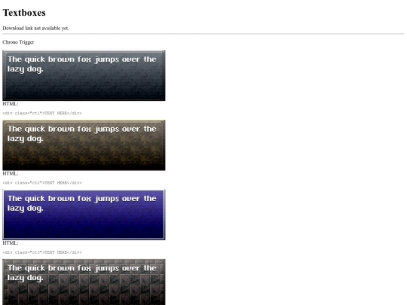Viewport: 407px width, 305px height.
Task: Click the "Chrono Trigger" section label
Action: click(18, 42)
